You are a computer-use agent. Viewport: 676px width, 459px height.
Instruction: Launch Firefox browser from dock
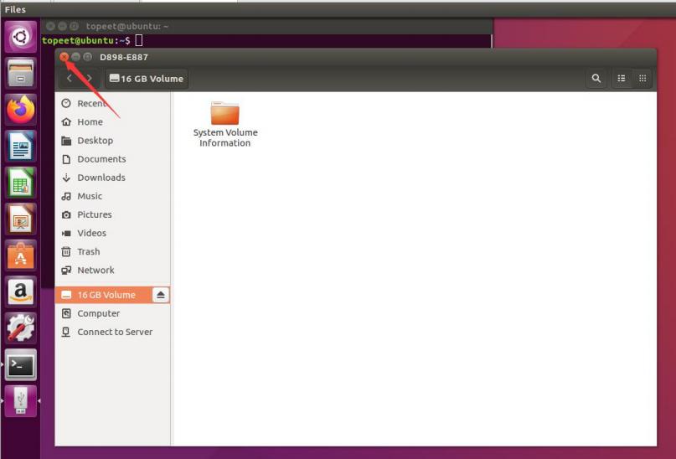(x=20, y=110)
